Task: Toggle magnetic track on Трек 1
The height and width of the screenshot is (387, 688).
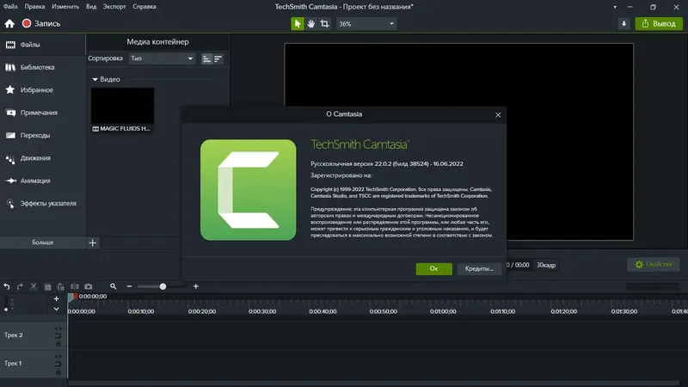Action: click(58, 364)
